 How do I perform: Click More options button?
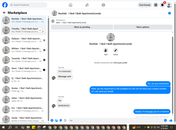click(143, 27)
